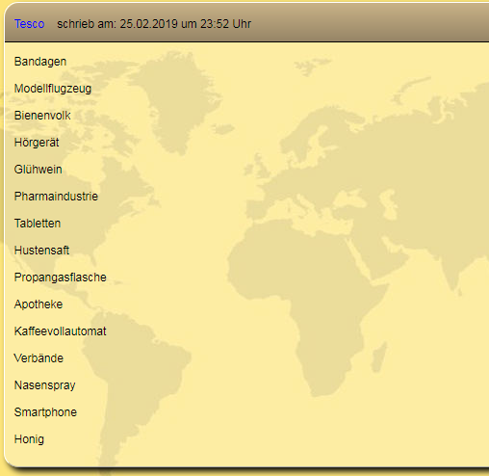This screenshot has height=476, width=489.
Task: Click the Bienenvolk list entry
Action: 42,116
